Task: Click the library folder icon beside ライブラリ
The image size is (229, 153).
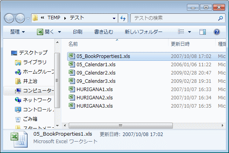Action: [x=18, y=63]
